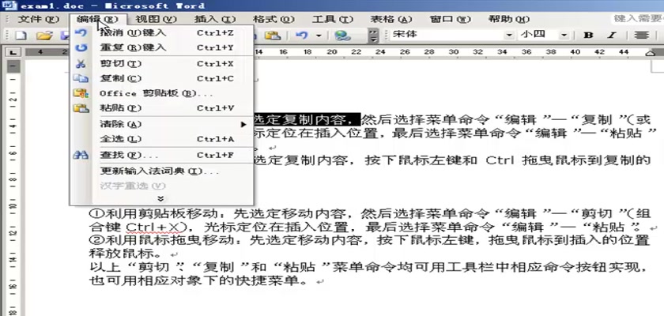Open the 插入(I) menu
Viewport: 664px width, 316px height.
215,19
